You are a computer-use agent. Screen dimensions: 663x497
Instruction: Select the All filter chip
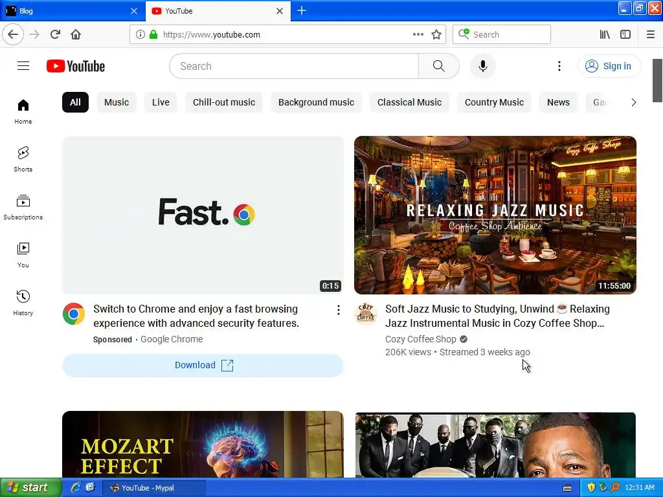point(75,102)
